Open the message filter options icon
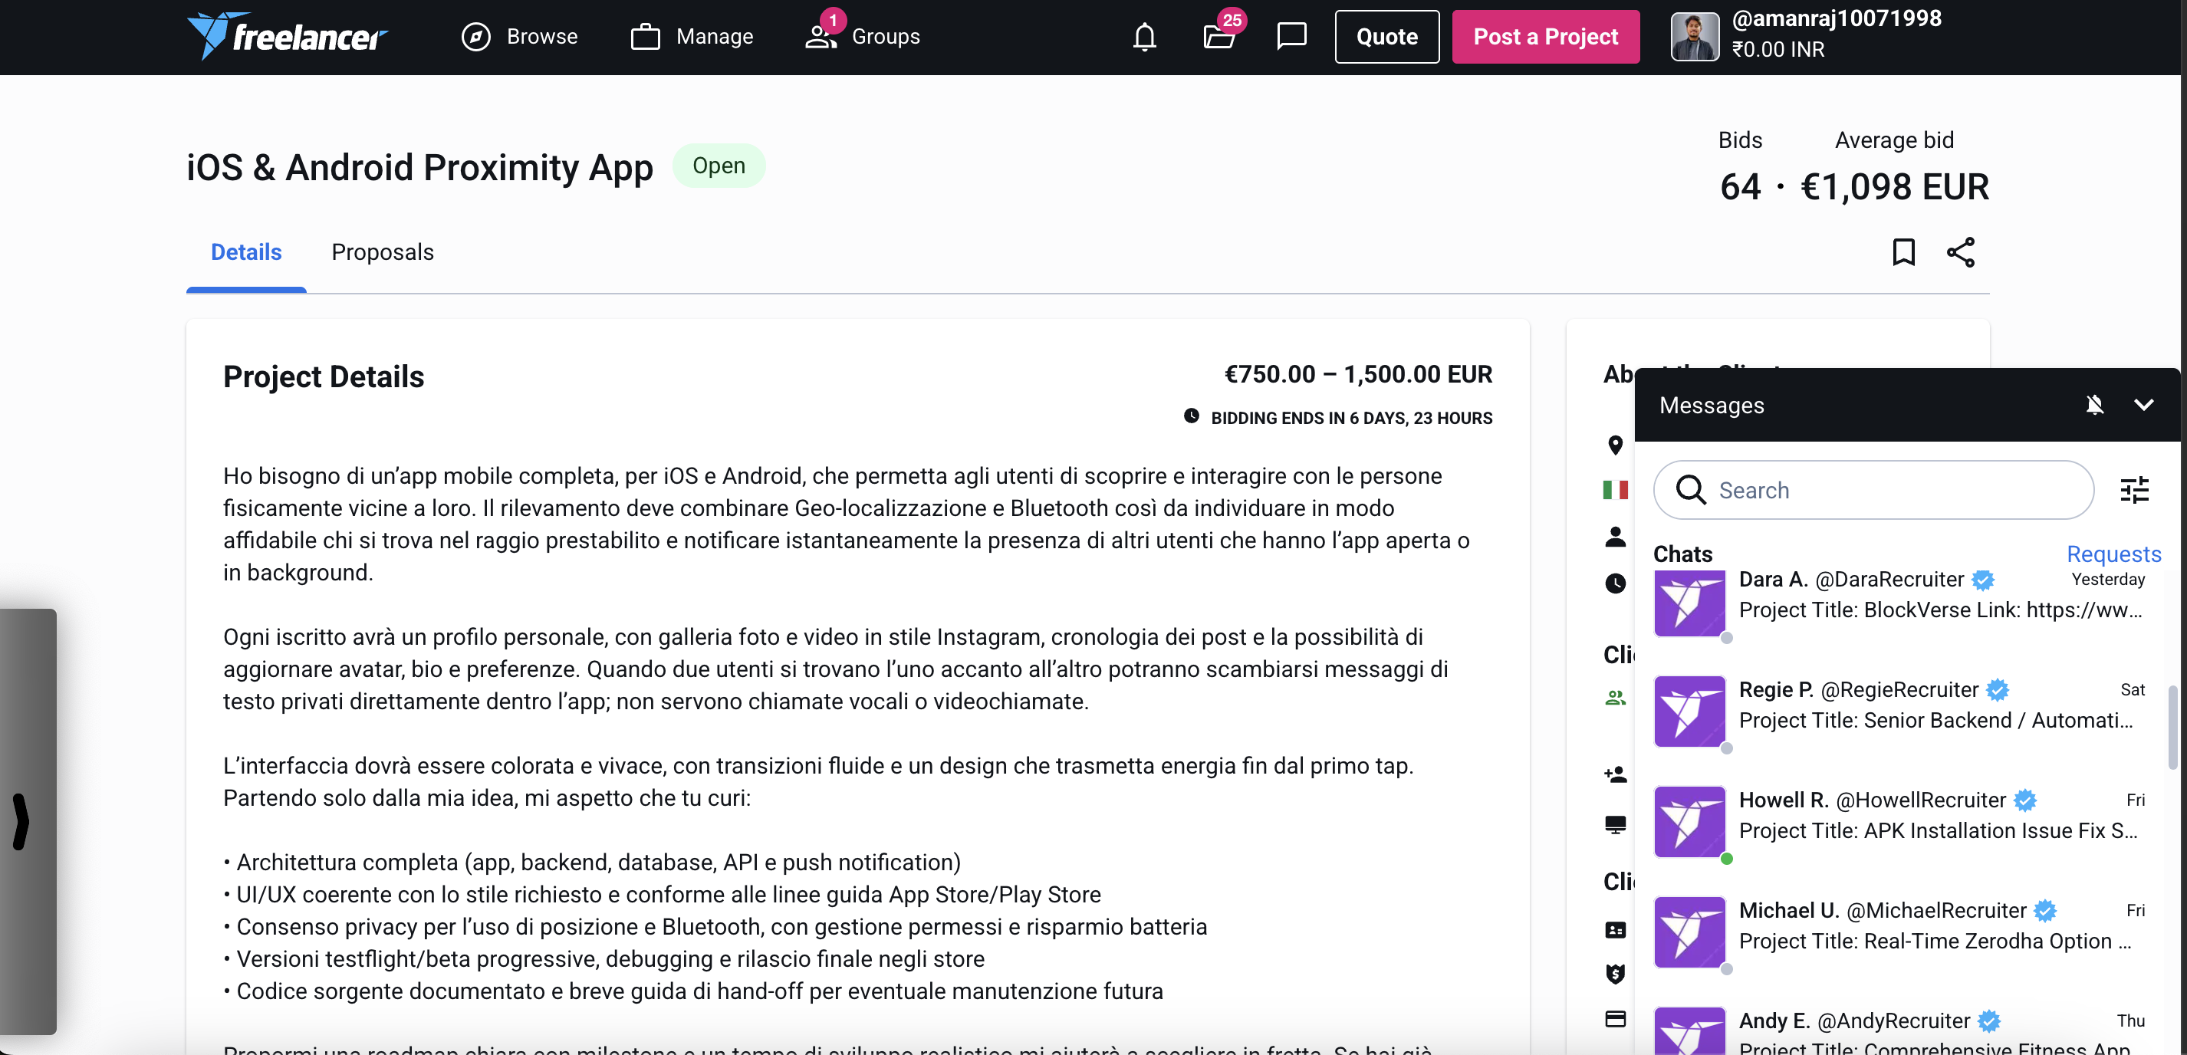The height and width of the screenshot is (1055, 2187). 2135,490
